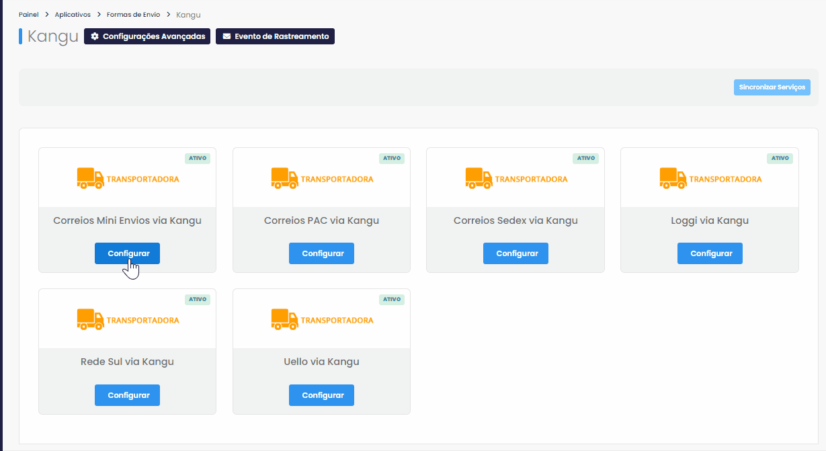Click the Correios PAC via Kangu title
The height and width of the screenshot is (451, 826).
[x=321, y=220]
